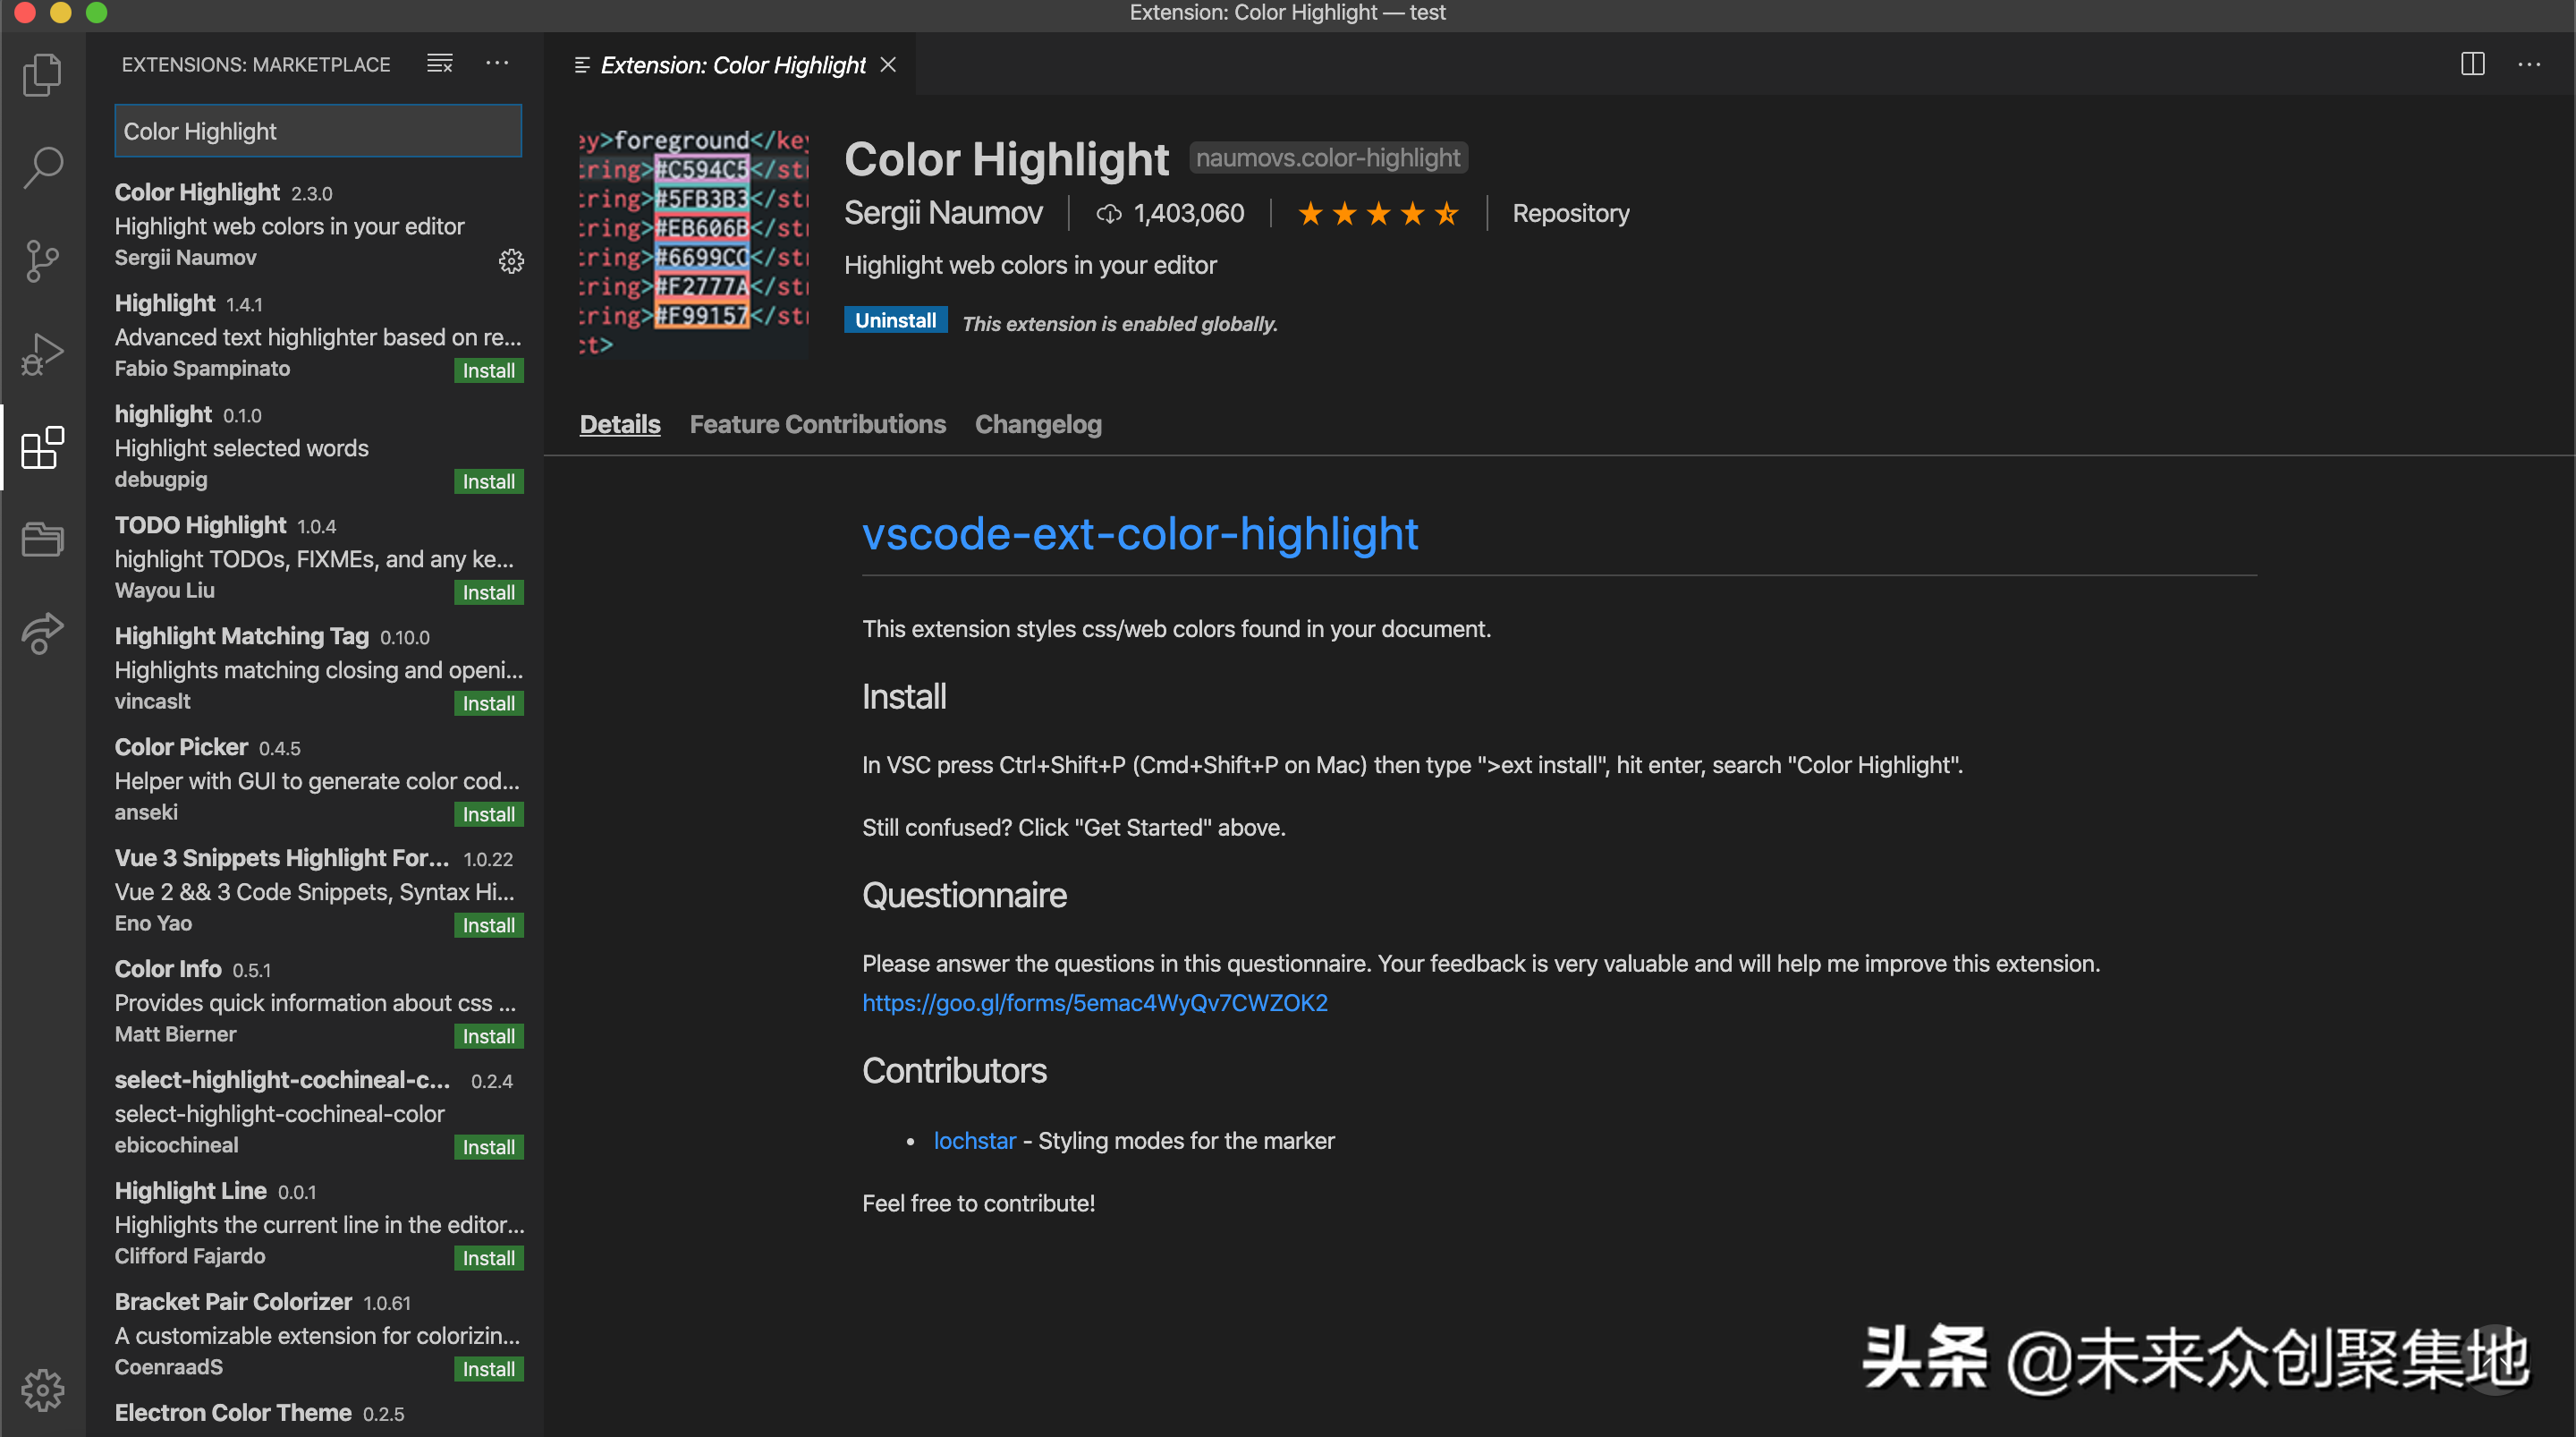Image resolution: width=2576 pixels, height=1437 pixels.
Task: Open the Source Control view
Action: pyautogui.click(x=42, y=260)
